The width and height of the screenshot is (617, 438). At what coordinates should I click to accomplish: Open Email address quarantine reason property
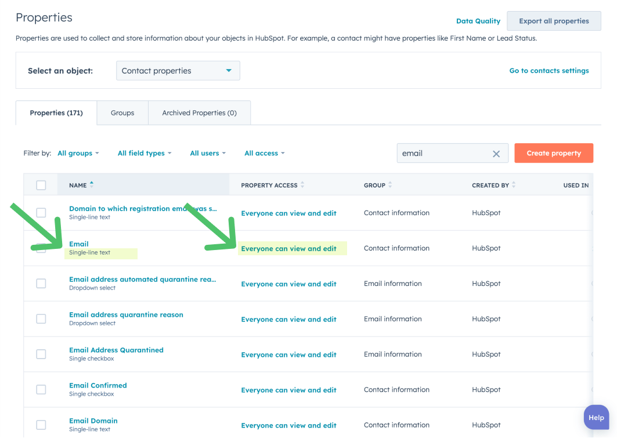tap(126, 314)
